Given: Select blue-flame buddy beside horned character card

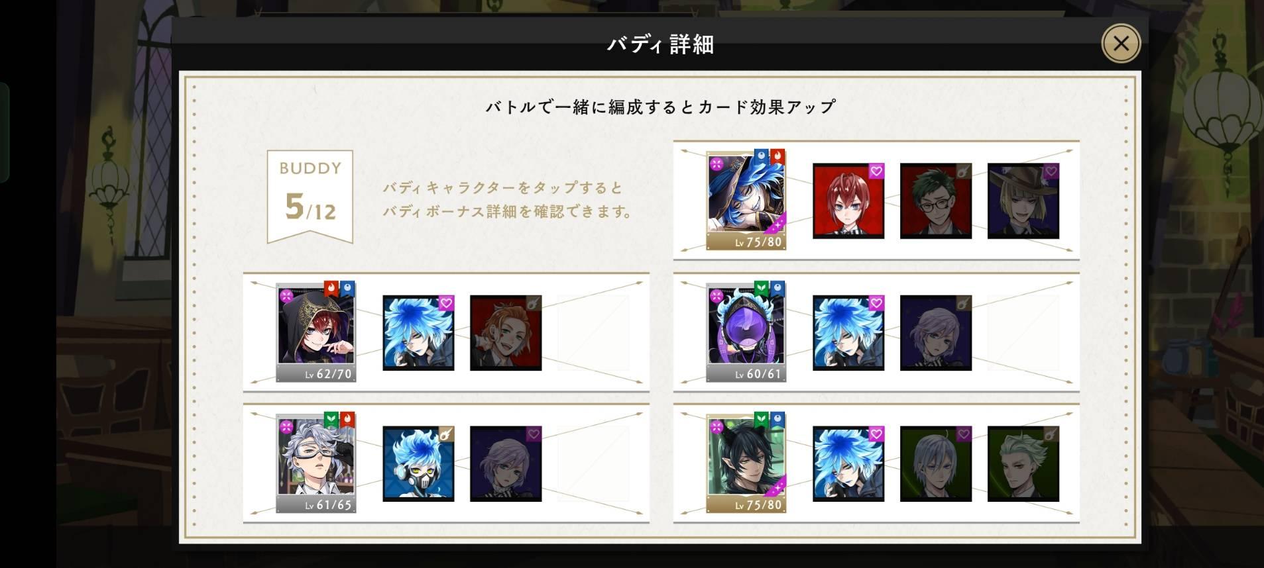Looking at the screenshot, I should point(848,464).
